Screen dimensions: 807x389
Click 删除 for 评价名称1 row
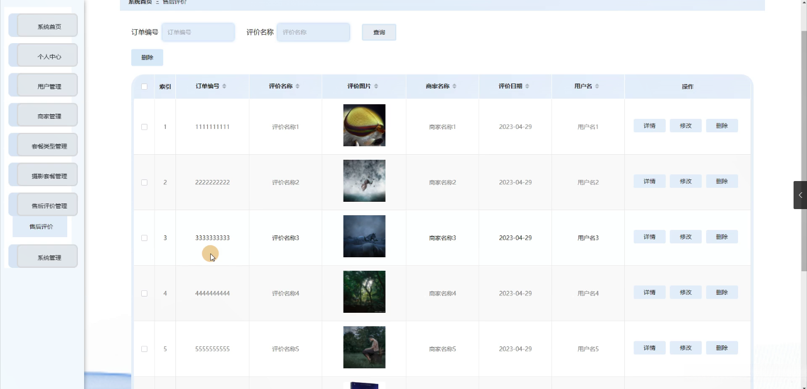click(x=722, y=126)
